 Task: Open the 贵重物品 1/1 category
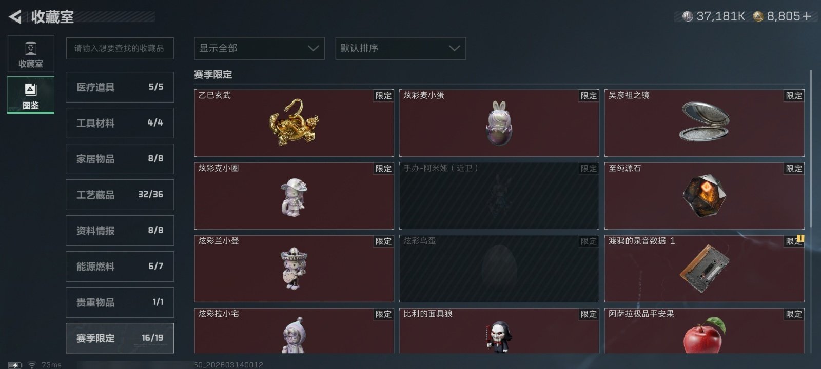(120, 302)
